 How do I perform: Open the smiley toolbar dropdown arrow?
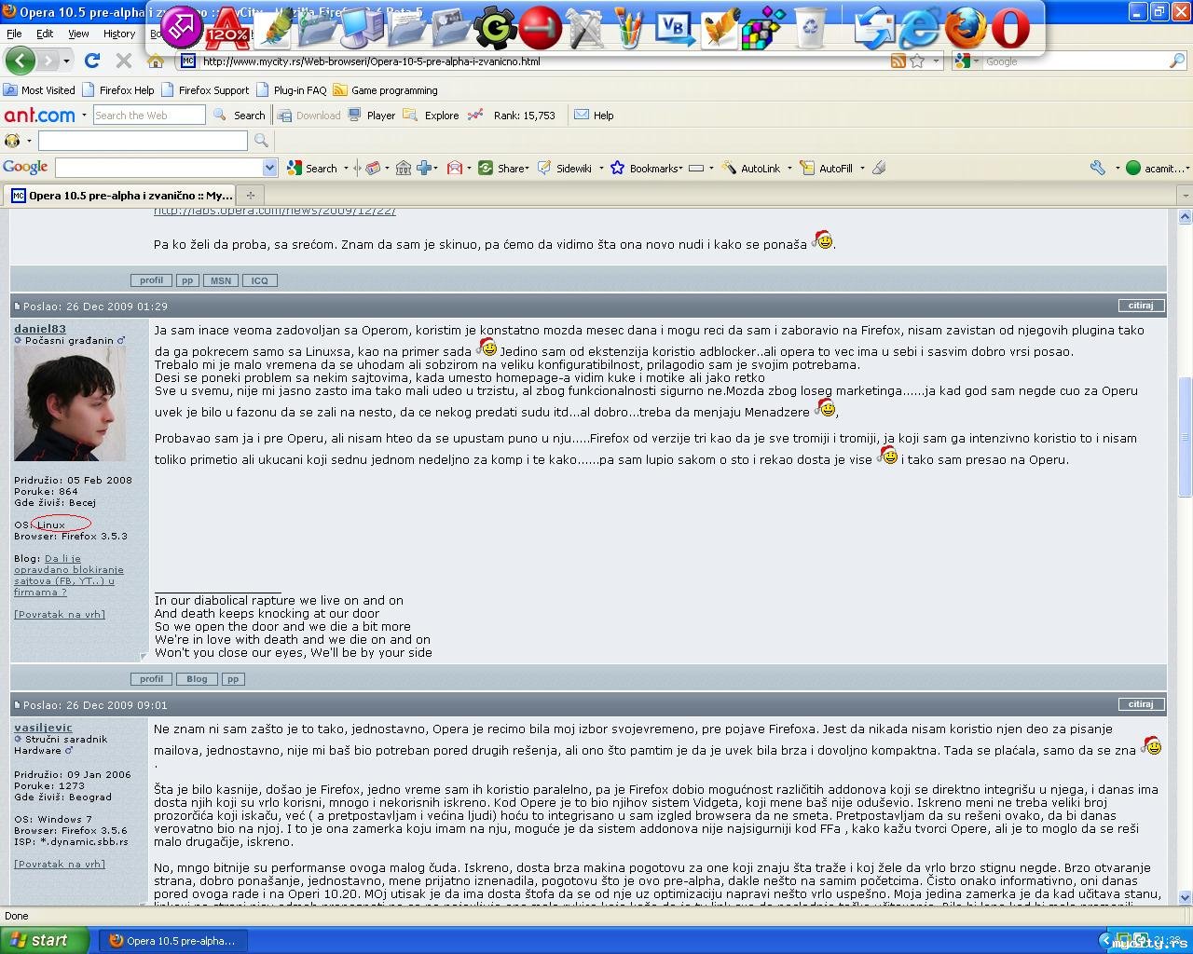[29, 141]
